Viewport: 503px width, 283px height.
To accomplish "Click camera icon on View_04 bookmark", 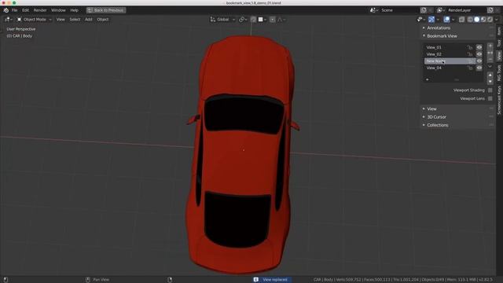I will [x=470, y=68].
